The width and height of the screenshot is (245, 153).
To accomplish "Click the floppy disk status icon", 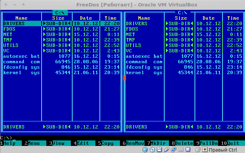I will [159, 150].
